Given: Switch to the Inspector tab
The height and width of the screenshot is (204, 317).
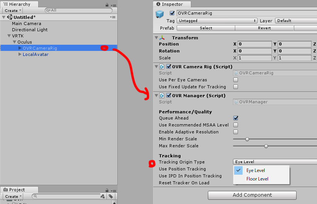Looking at the screenshot, I should pyautogui.click(x=172, y=4).
